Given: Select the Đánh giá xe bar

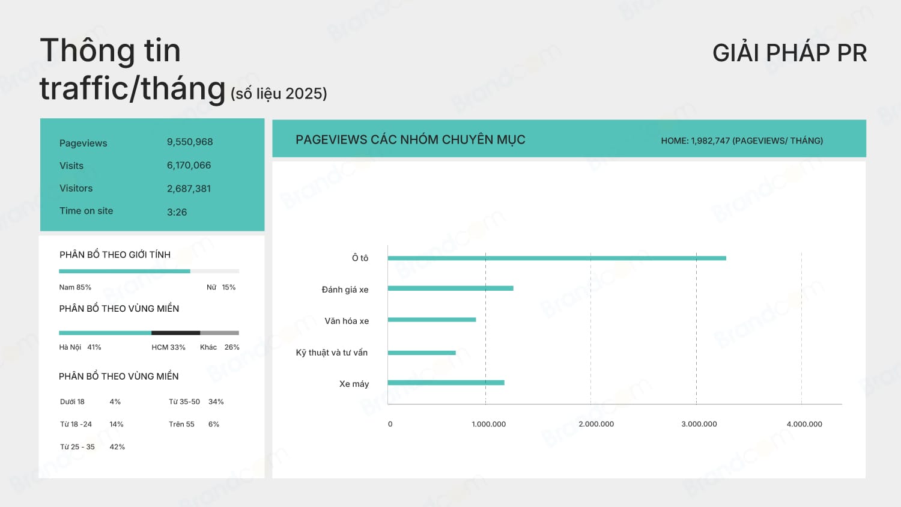Looking at the screenshot, I should tap(450, 288).
